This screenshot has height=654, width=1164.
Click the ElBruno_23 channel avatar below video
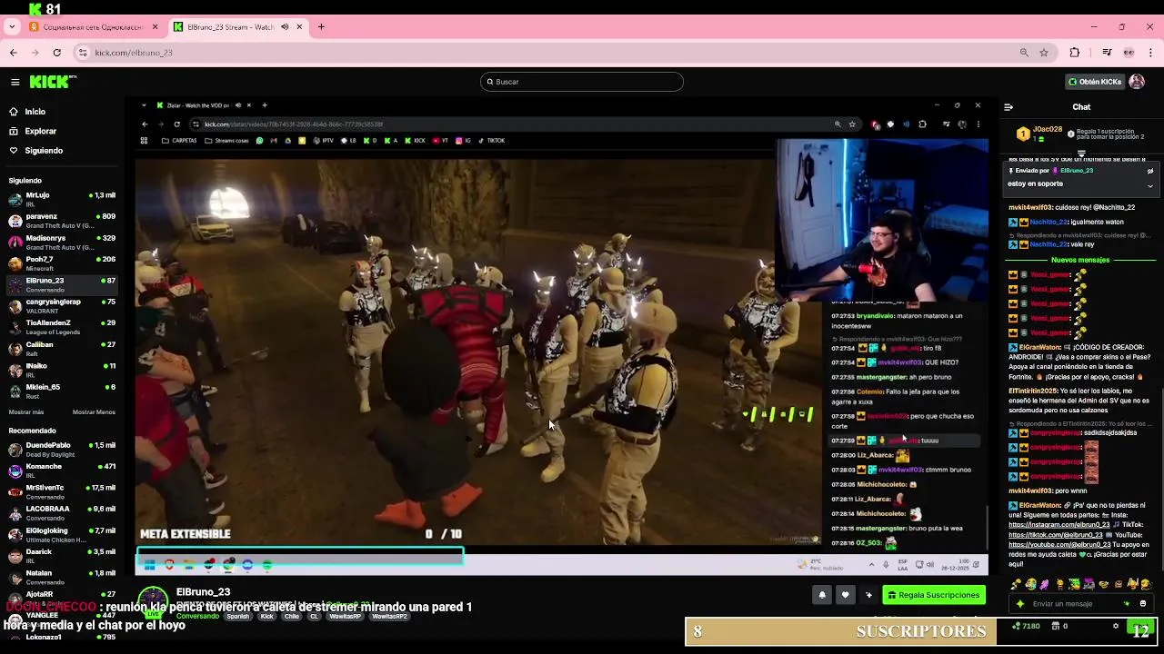(153, 602)
